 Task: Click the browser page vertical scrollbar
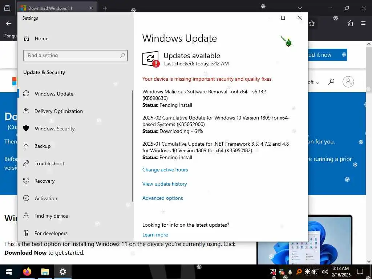[x=369, y=153]
